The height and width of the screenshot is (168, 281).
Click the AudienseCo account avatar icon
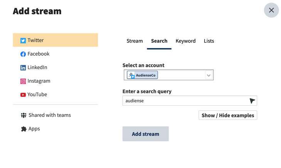131,75
